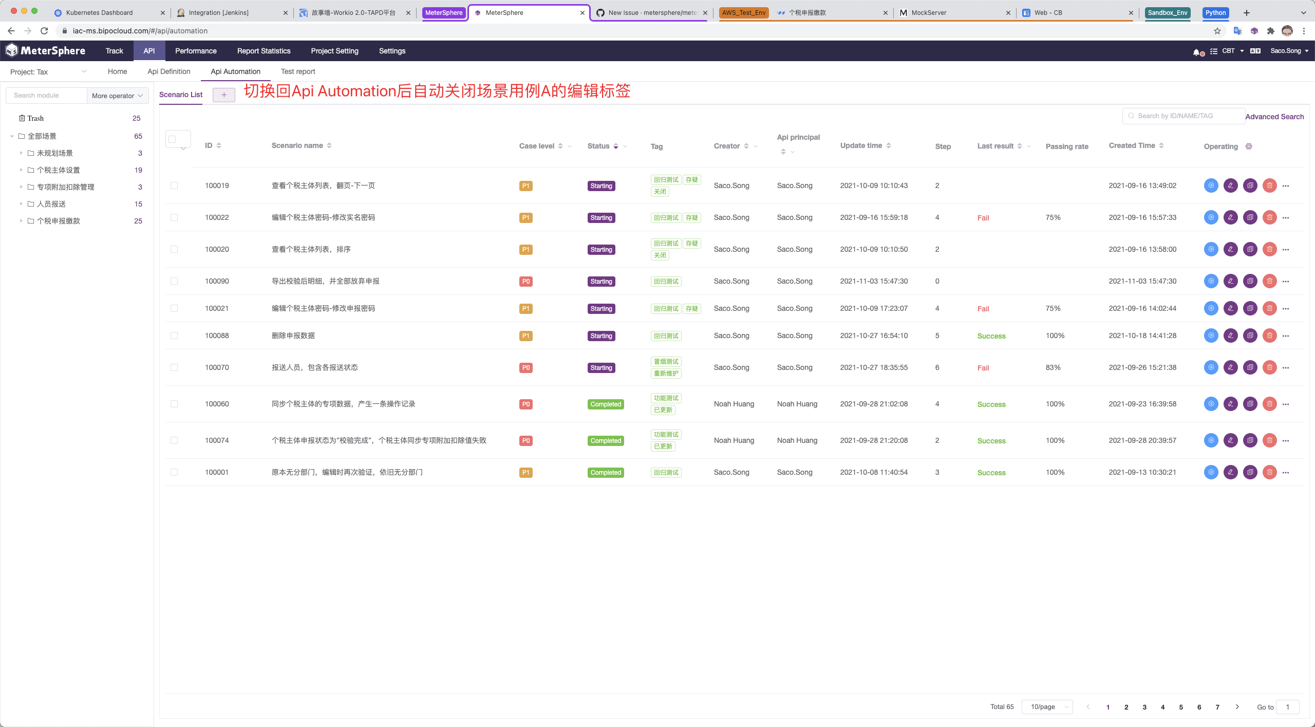Viewport: 1315px width, 727px height.
Task: Open the Home sub-navigation link
Action: tap(117, 71)
